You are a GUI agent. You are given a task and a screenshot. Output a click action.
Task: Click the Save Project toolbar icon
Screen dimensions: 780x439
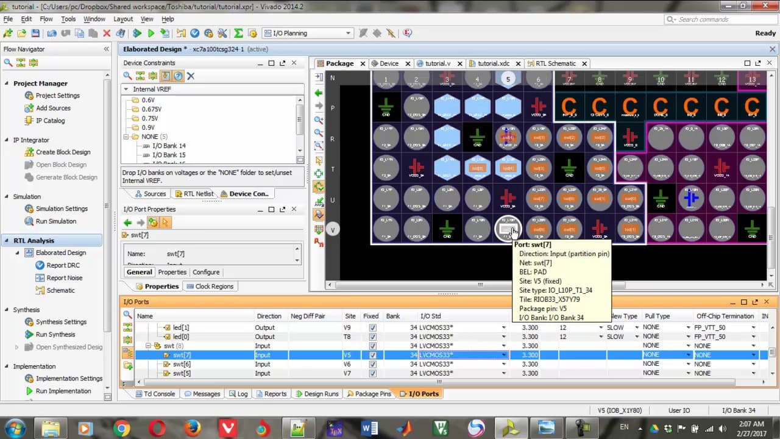click(x=35, y=34)
